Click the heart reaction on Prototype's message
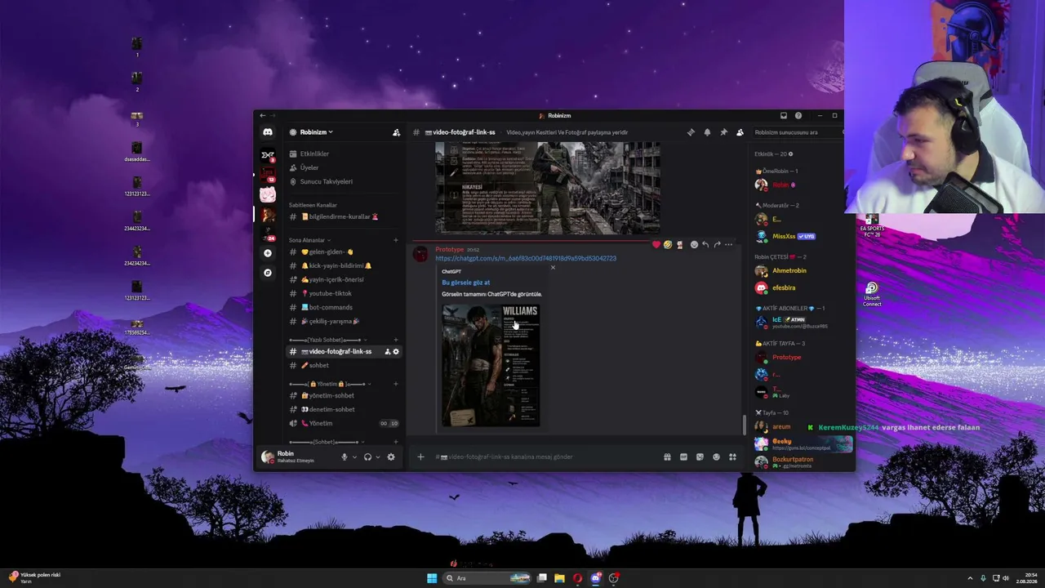The image size is (1045, 588). 656,245
